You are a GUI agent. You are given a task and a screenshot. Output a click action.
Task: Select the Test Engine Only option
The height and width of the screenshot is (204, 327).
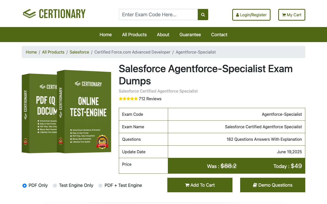coord(55,186)
